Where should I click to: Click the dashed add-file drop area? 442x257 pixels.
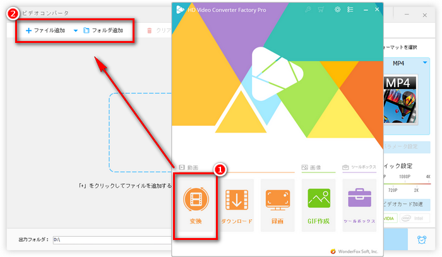[x=140, y=133]
